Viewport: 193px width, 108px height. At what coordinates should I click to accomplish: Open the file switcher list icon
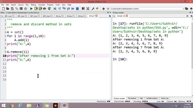tap(21, 9)
